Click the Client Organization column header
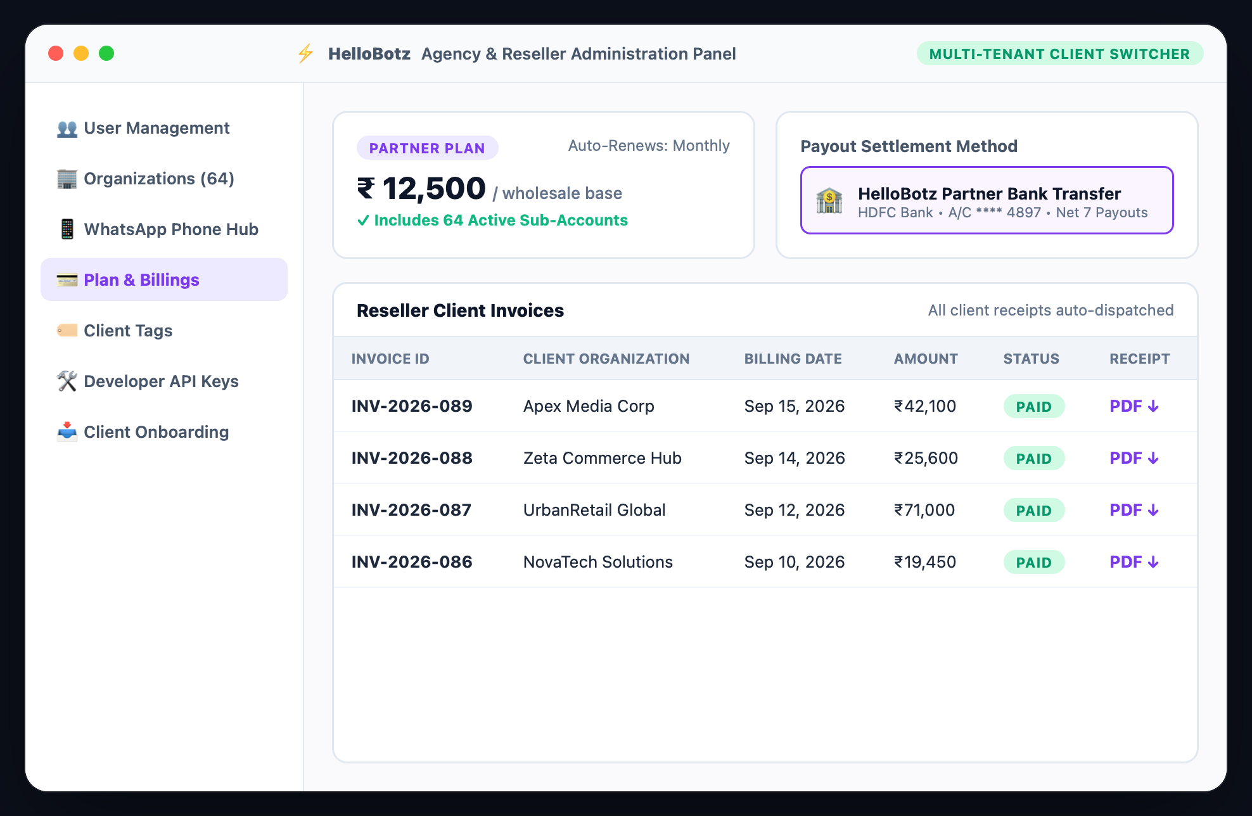This screenshot has width=1252, height=816. pos(606,359)
